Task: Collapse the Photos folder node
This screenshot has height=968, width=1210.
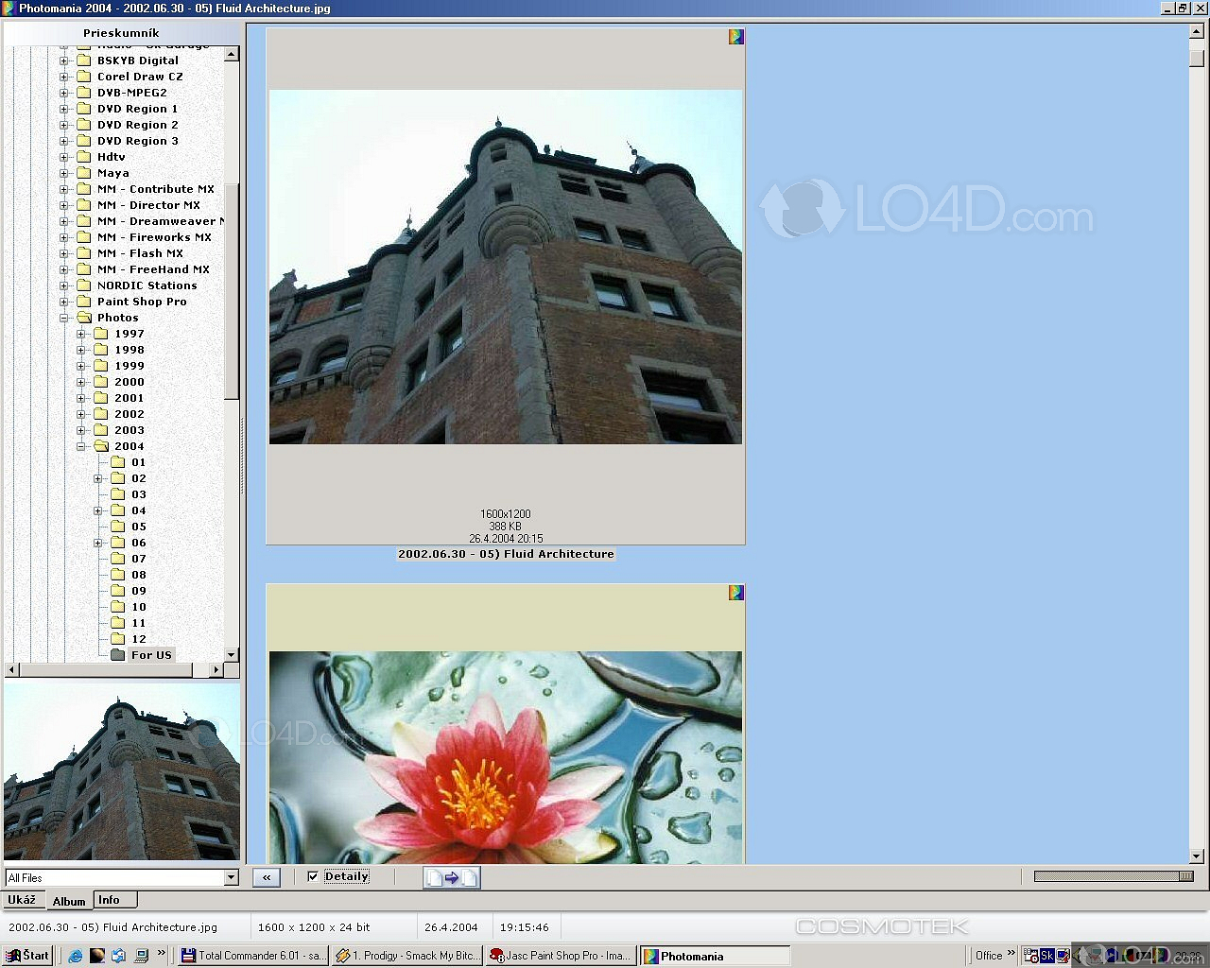Action: point(64,318)
